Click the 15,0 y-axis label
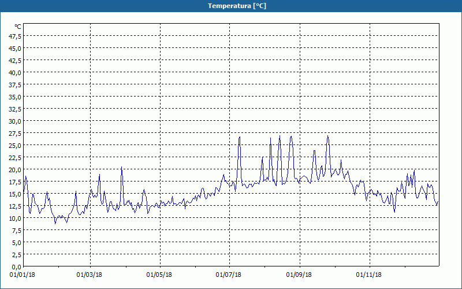Screen dimensions: 462x289 click(16, 194)
